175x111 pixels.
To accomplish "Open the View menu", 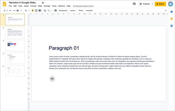I will coord(20,6).
